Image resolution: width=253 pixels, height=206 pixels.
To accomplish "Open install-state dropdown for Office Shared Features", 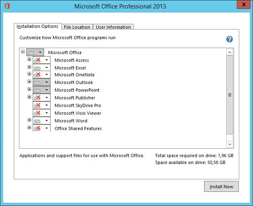I will pos(46,128).
